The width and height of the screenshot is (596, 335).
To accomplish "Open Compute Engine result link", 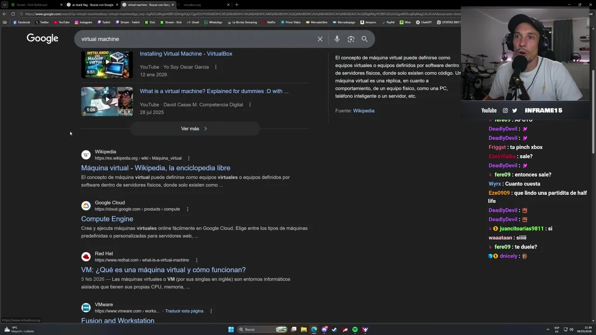I will [x=107, y=219].
